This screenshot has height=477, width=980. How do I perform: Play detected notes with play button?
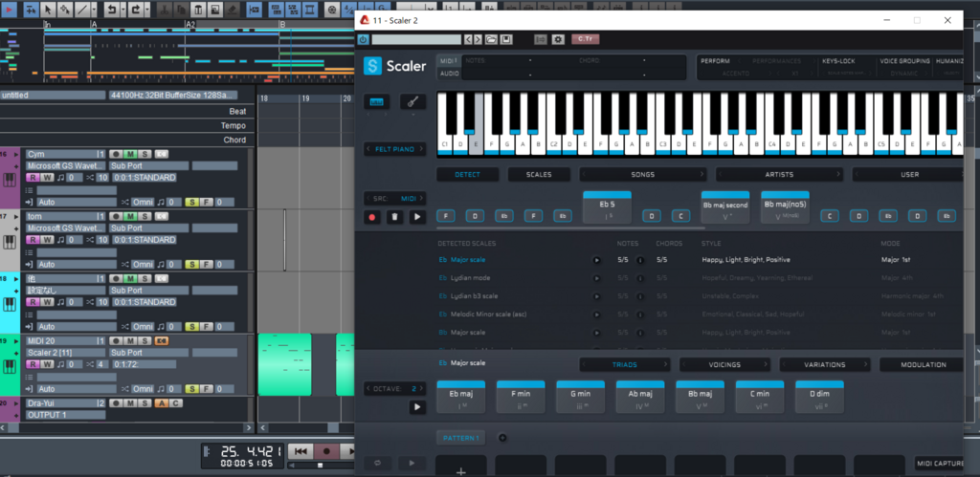tap(417, 217)
